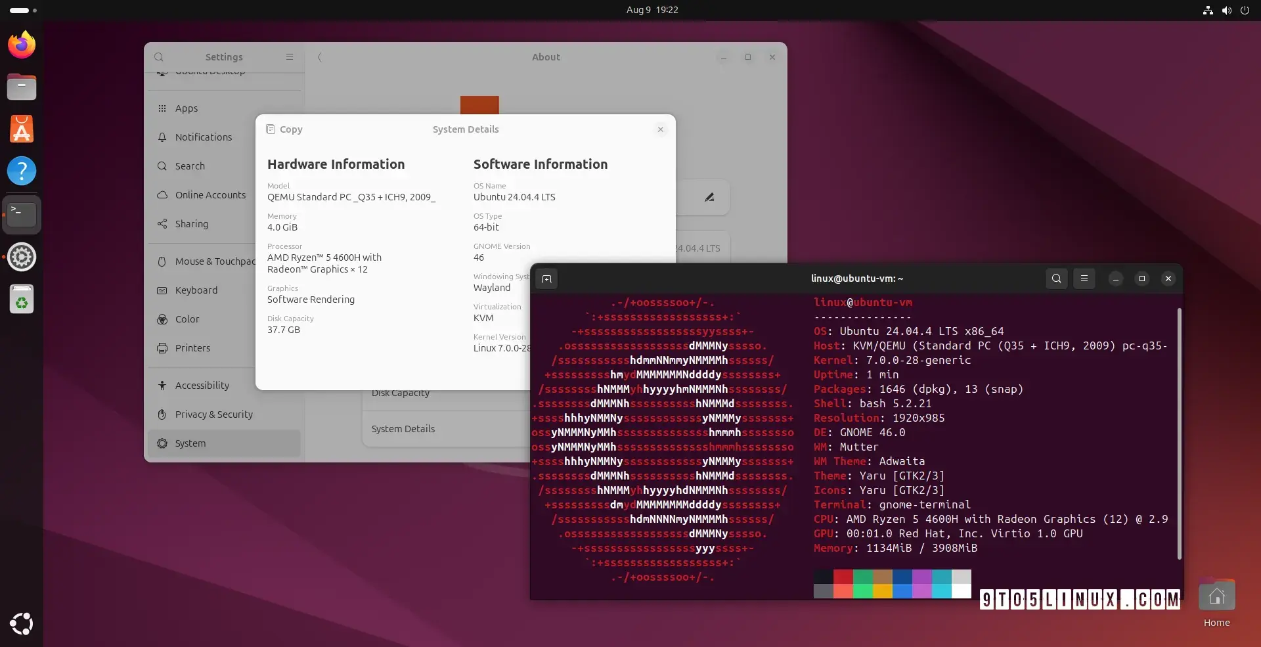The image size is (1261, 647).
Task: Click the 'Resolution: 1920x985' Terminal line
Action: click(879, 418)
